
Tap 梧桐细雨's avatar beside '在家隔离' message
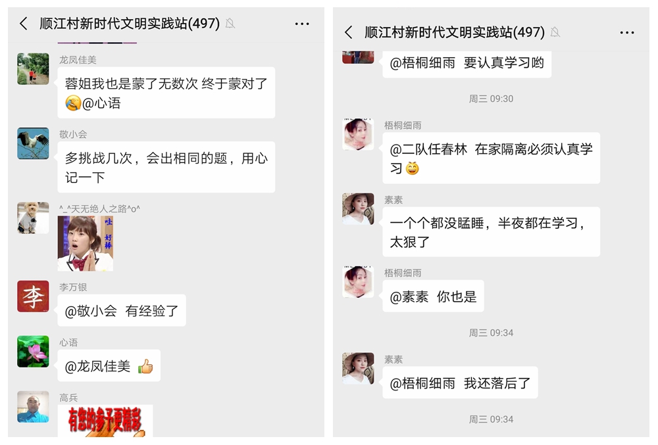(x=358, y=135)
